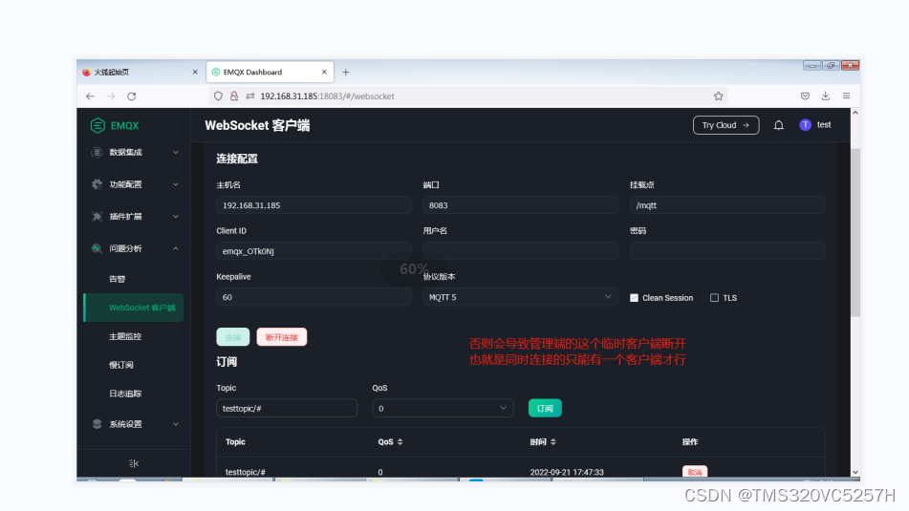Open the Firefox hamburger menu
The height and width of the screenshot is (511, 909).
click(x=846, y=96)
